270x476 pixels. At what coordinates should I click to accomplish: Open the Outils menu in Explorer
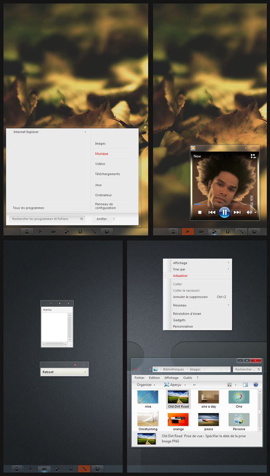coord(187,378)
